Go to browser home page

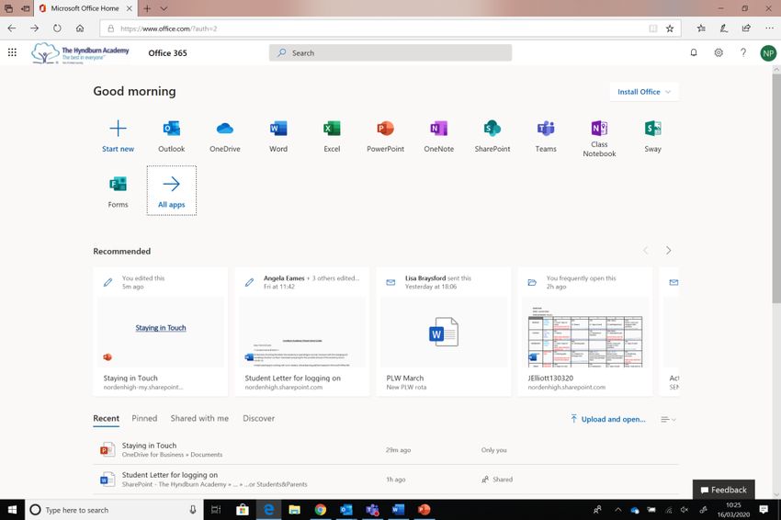tap(80, 28)
